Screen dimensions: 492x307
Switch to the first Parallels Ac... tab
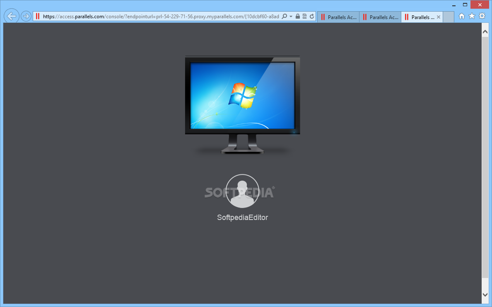339,17
